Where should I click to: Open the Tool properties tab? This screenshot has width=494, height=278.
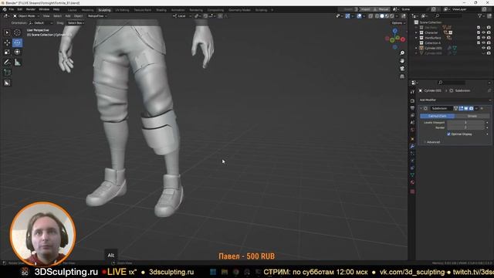[412, 92]
